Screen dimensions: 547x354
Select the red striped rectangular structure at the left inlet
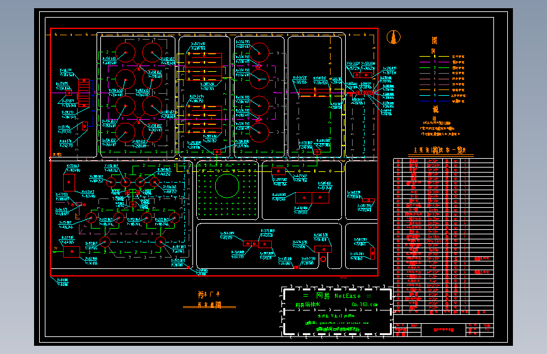(x=84, y=93)
